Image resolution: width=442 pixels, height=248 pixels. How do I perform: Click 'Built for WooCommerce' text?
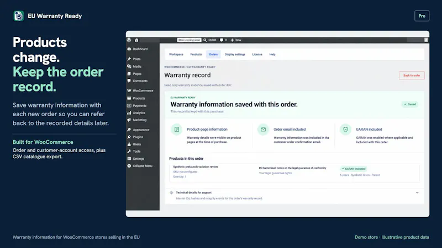[x=43, y=142]
